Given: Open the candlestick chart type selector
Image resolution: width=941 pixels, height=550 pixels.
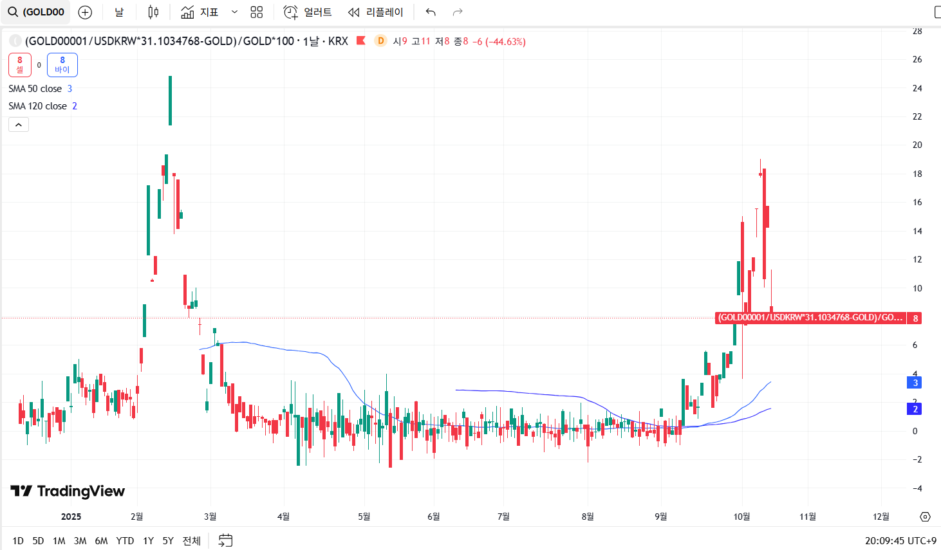Looking at the screenshot, I should [x=153, y=12].
